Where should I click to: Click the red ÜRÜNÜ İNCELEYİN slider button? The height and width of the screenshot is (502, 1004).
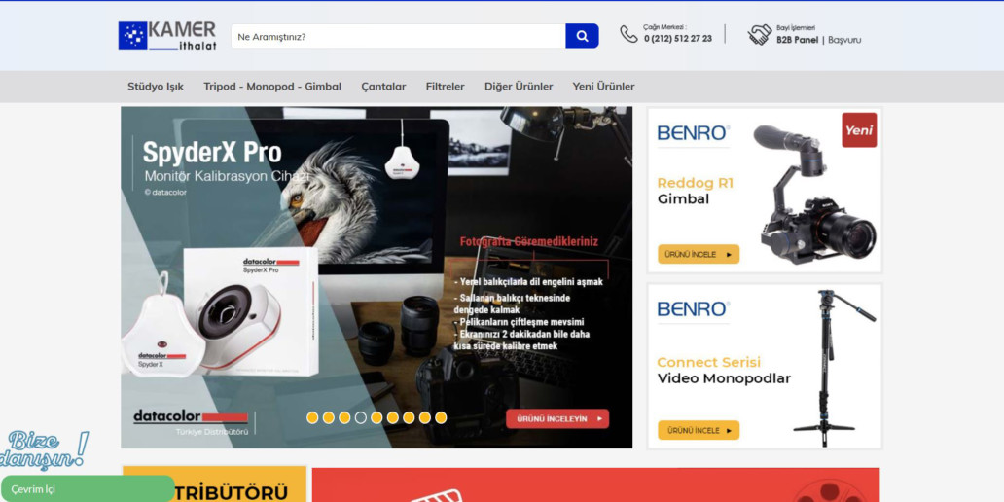pyautogui.click(x=557, y=418)
